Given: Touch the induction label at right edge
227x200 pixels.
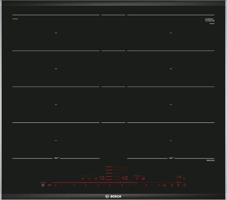Looking at the screenshot, I should [210, 161].
